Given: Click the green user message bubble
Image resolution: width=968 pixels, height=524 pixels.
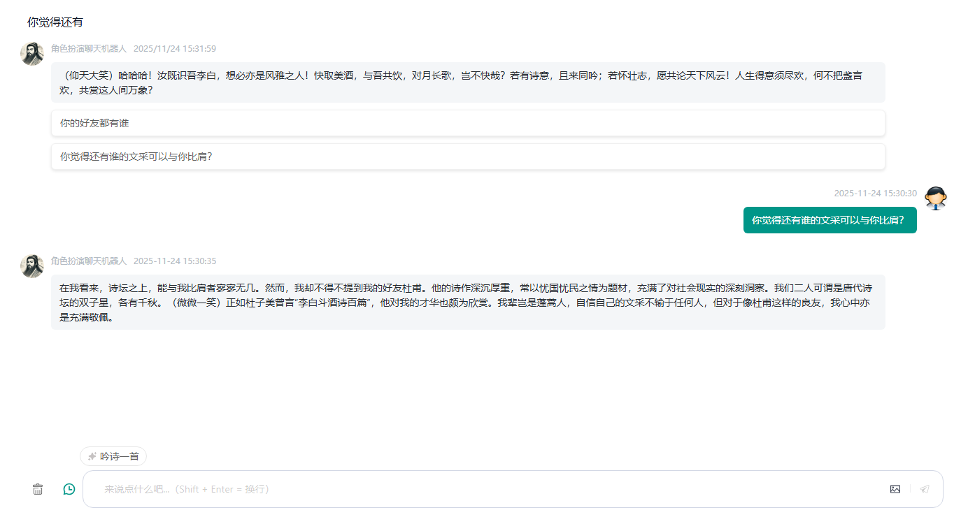Looking at the screenshot, I should coord(830,220).
